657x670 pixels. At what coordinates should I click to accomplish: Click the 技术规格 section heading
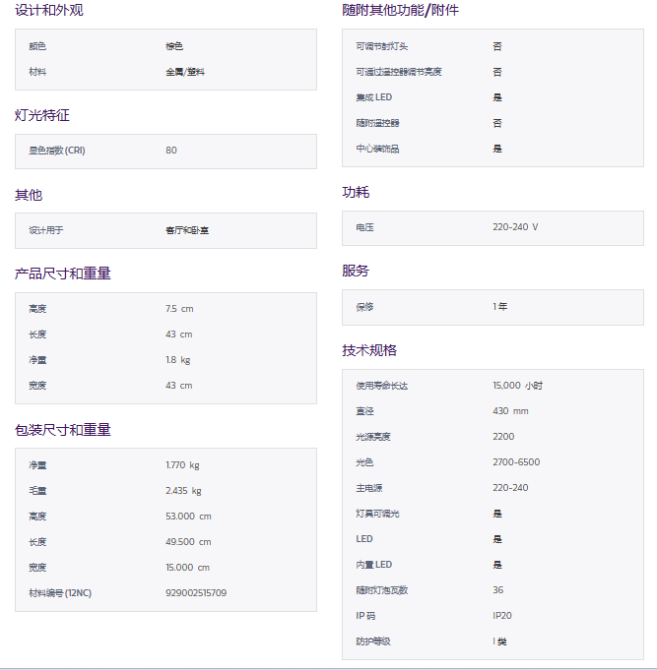click(x=369, y=350)
